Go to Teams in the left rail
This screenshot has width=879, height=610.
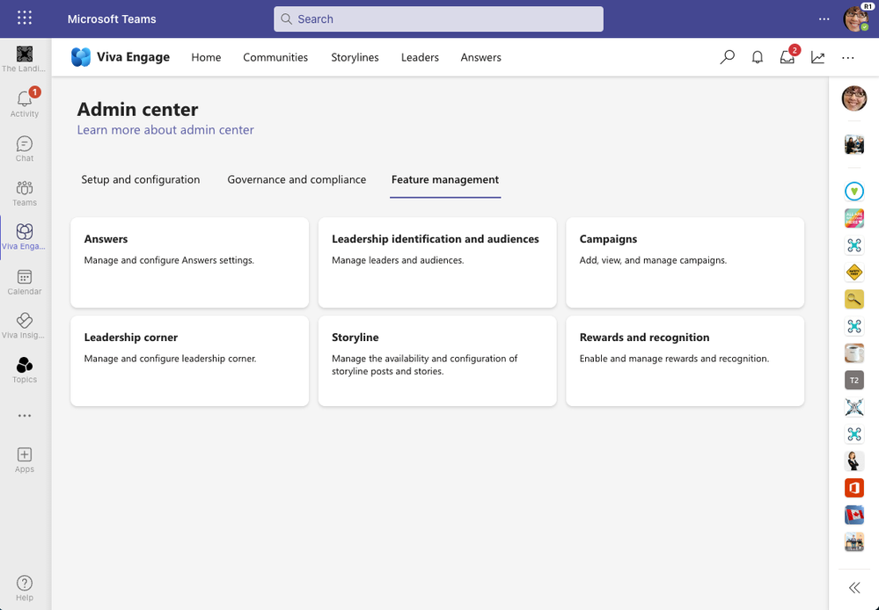[25, 193]
